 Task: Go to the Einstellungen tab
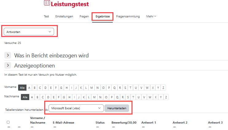pos(64,16)
